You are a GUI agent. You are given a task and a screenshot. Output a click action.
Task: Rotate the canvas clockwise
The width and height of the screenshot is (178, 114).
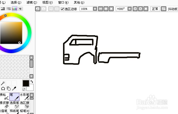140,9
